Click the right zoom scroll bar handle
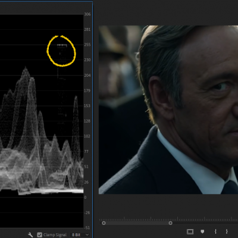Viewport: 238px width, 238px height. tap(171, 223)
